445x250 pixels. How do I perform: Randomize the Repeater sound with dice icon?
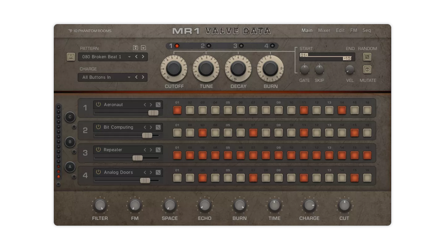pos(158,150)
